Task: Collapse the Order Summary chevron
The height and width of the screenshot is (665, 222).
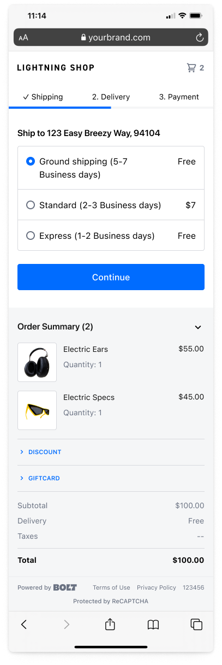Action: pyautogui.click(x=198, y=327)
